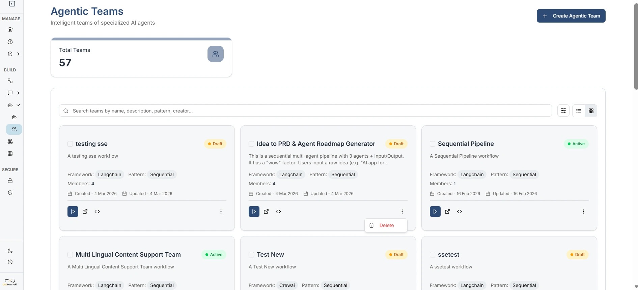Show code for testing sse team
638x290 pixels.
[97, 212]
